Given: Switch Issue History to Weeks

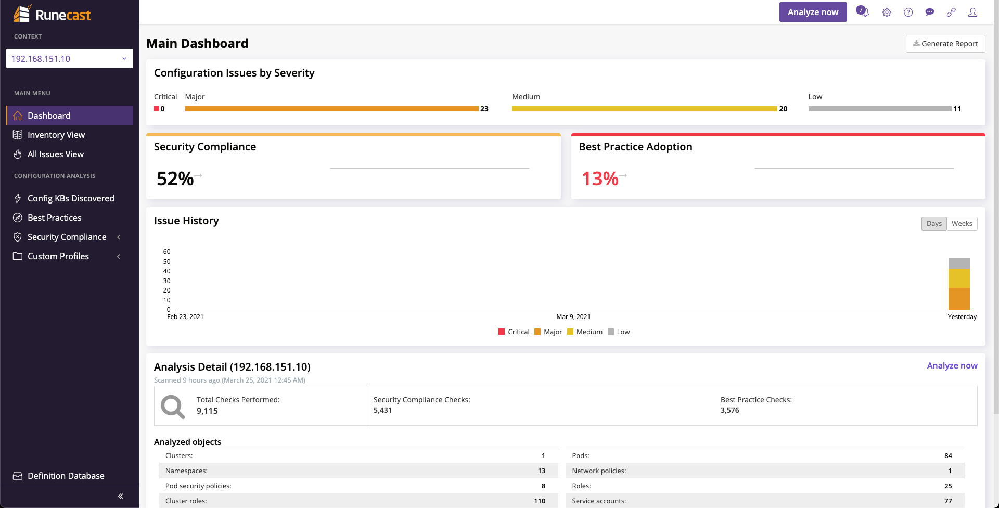Looking at the screenshot, I should click(962, 223).
